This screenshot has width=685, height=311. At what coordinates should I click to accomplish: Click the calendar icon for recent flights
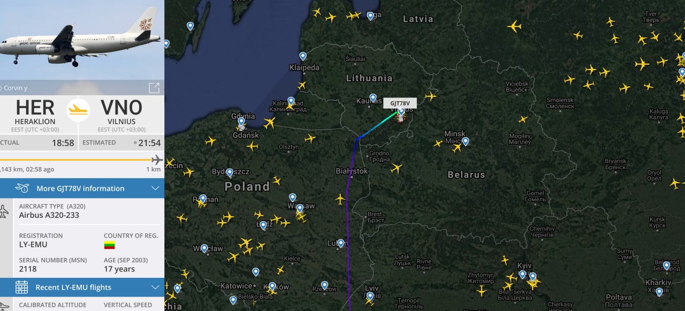[21, 287]
